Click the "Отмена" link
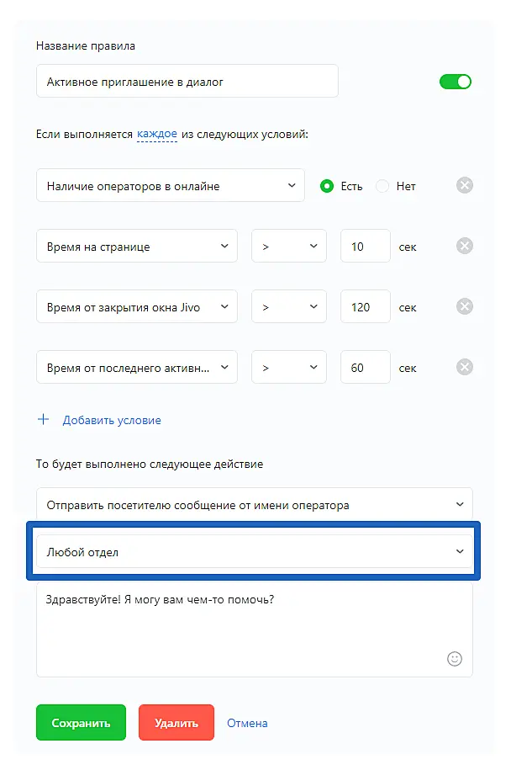Screen dimensions: 511x770 (x=247, y=723)
